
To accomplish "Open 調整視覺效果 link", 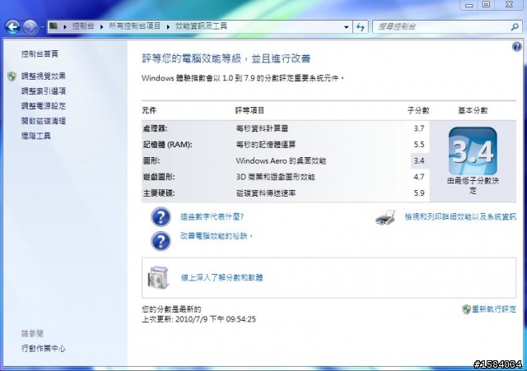I will (x=44, y=77).
